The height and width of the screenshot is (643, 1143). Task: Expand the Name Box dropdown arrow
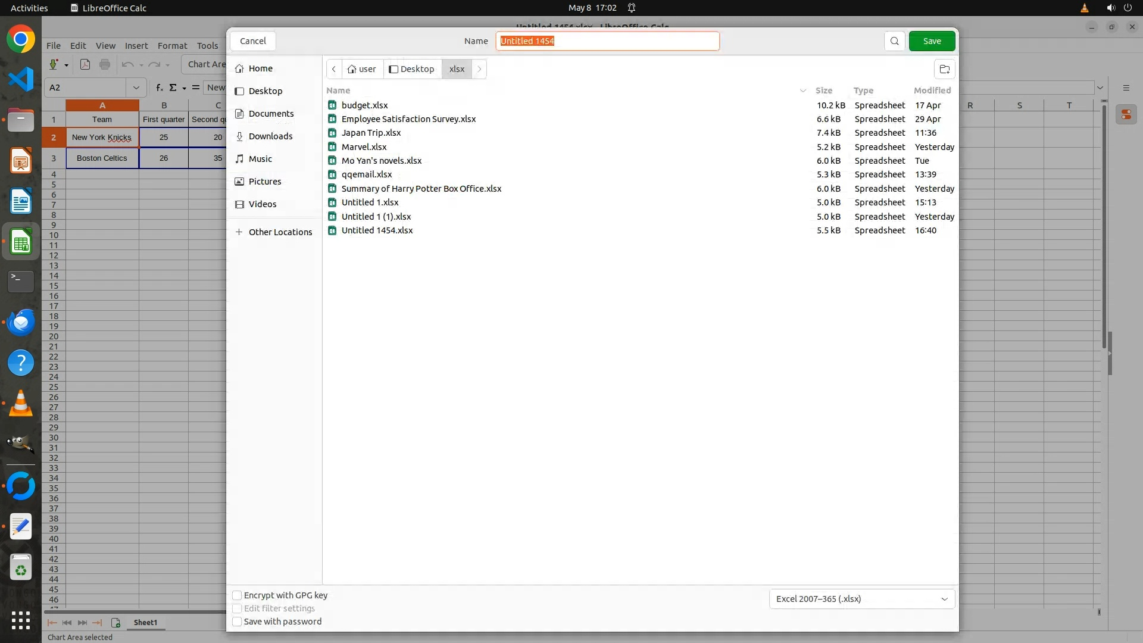[x=136, y=88]
